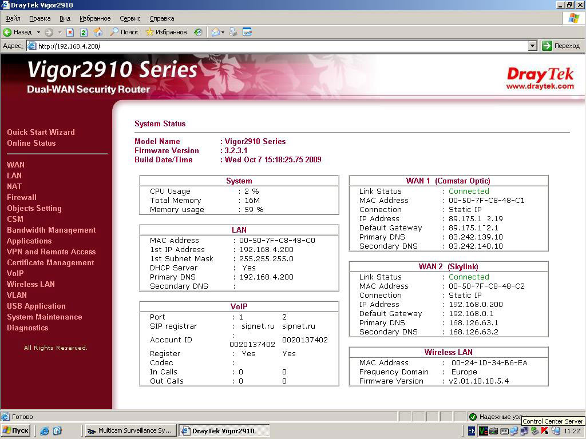
Task: Click the DrayTek Vigor2910 taskbar button
Action: [x=224, y=431]
